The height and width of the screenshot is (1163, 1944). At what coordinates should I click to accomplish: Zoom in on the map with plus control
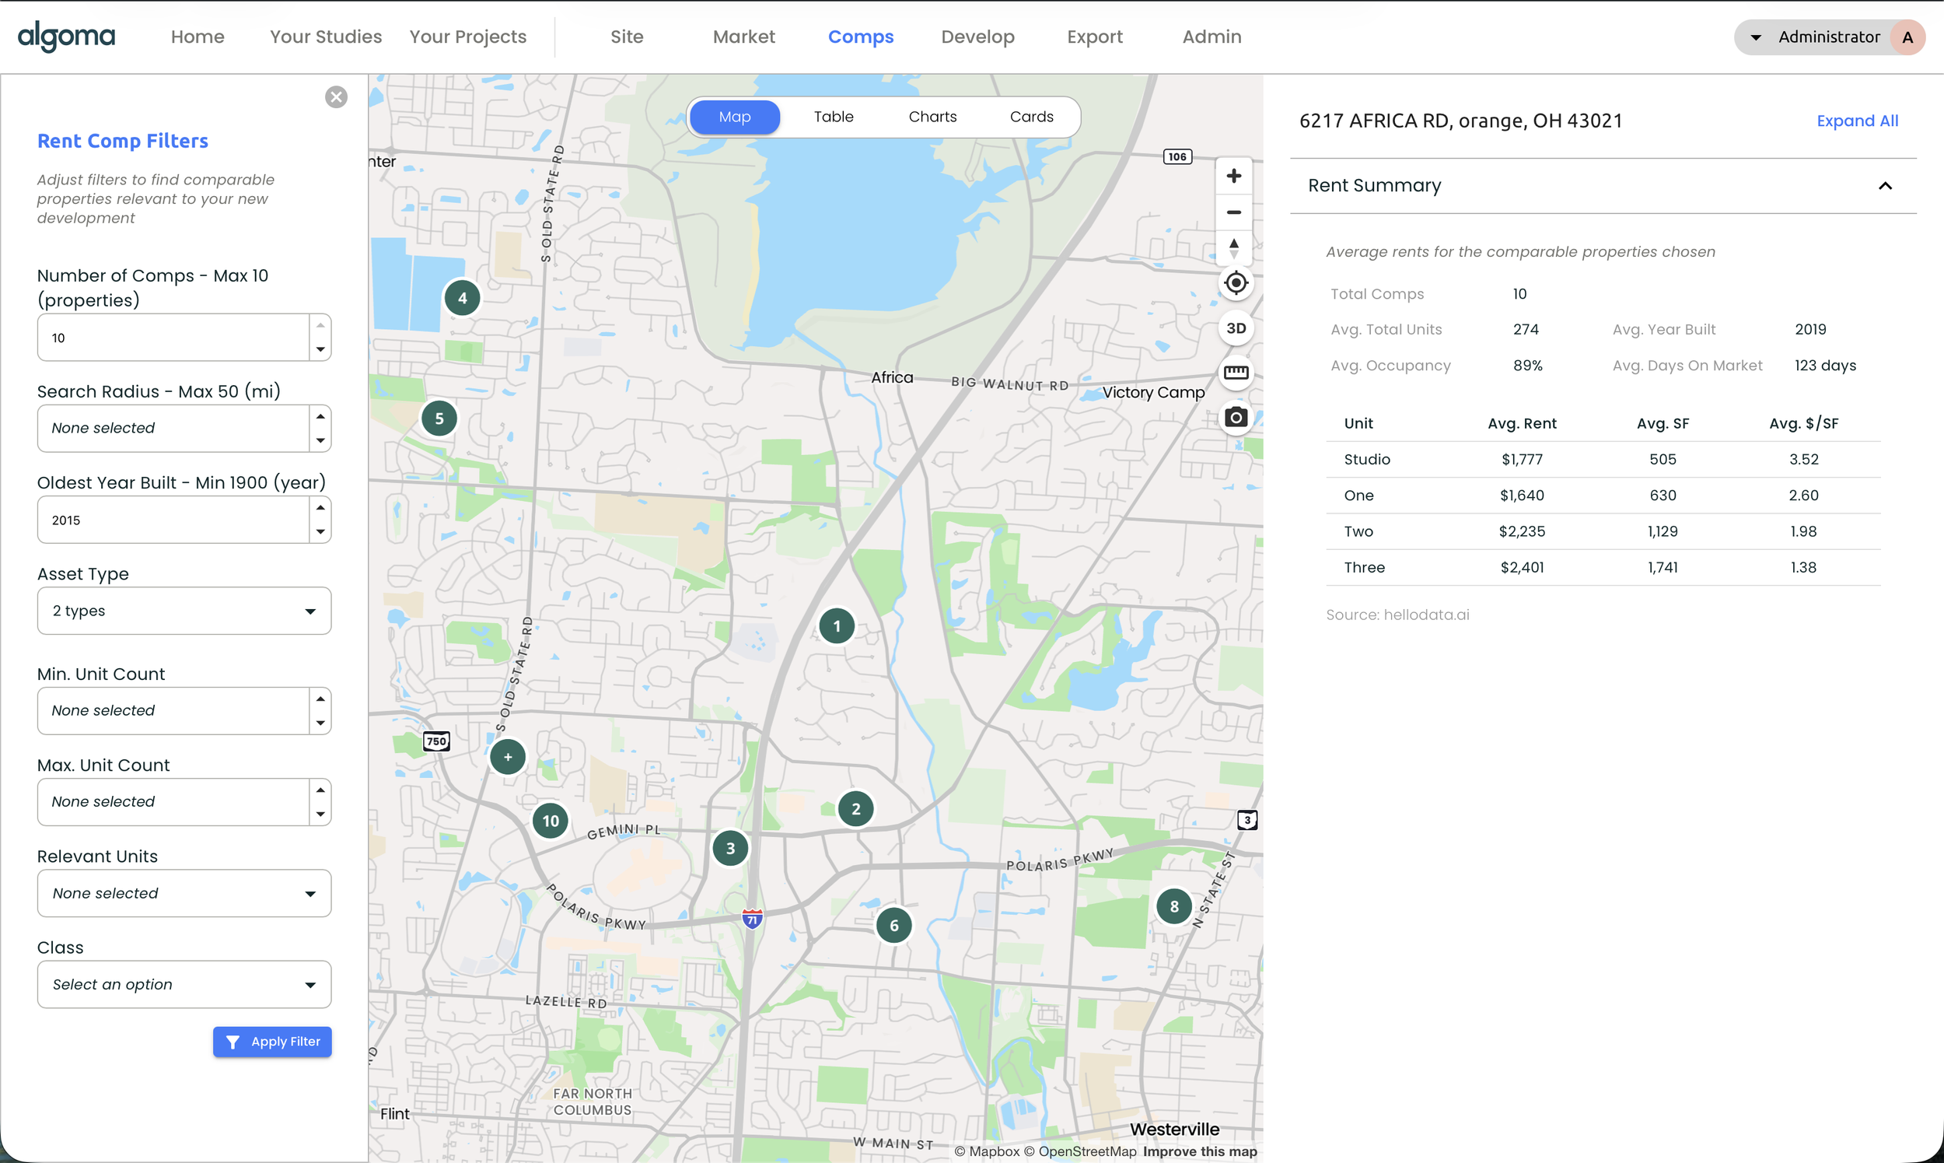pyautogui.click(x=1233, y=176)
